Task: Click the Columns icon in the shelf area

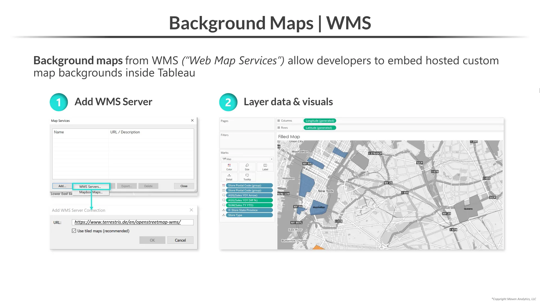Action: point(278,120)
